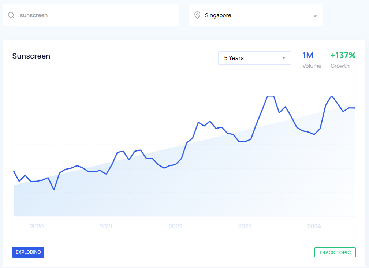Click the trend line's lowest dip in 2020

[54, 189]
